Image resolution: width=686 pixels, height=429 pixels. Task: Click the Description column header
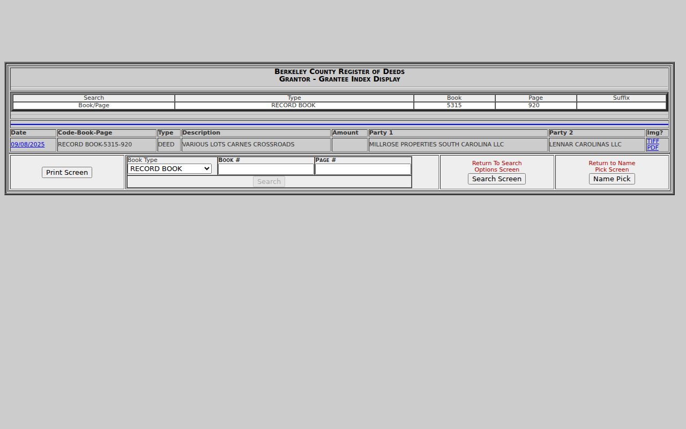tap(256, 133)
